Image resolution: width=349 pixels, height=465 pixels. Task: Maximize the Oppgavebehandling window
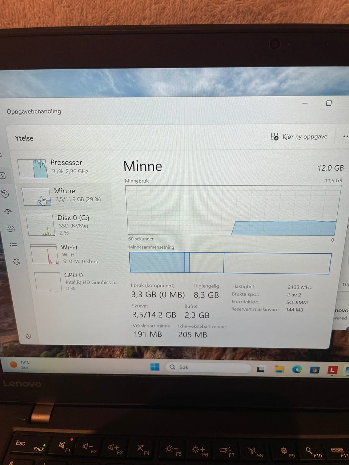329,103
